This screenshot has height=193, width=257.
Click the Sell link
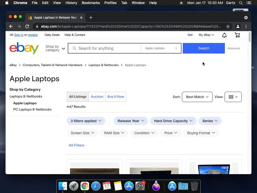[x=190, y=35]
